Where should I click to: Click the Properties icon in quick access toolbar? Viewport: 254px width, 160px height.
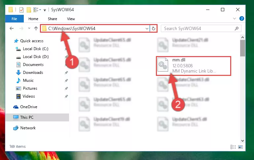pos(21,10)
